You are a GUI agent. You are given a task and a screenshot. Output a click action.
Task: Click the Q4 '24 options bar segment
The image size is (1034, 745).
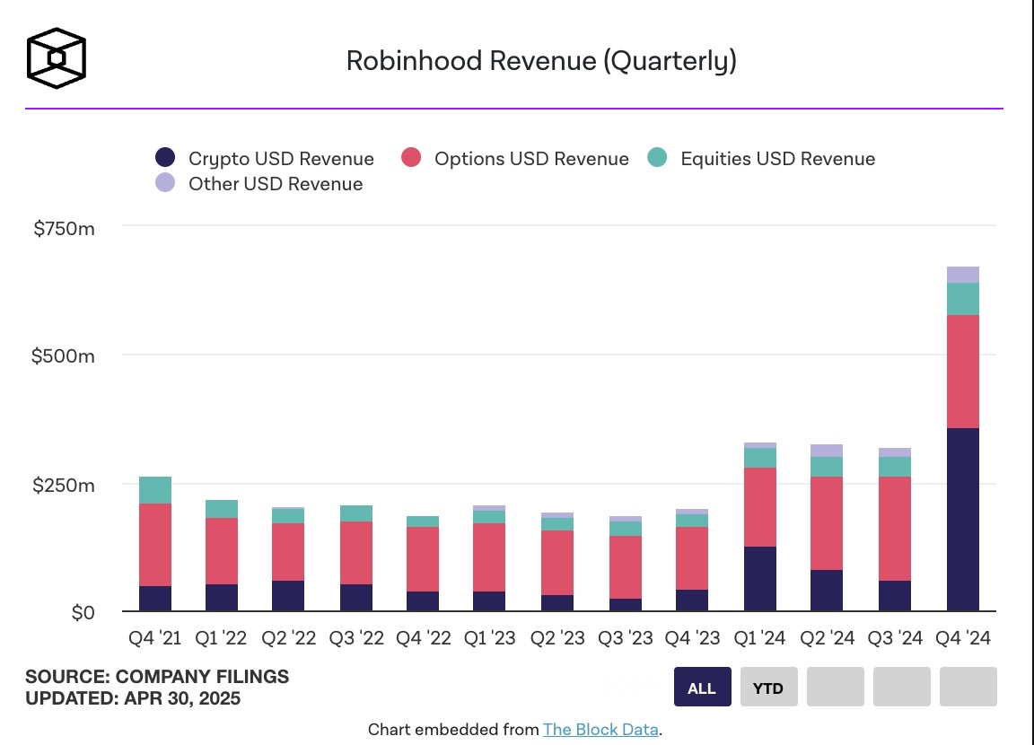963,372
